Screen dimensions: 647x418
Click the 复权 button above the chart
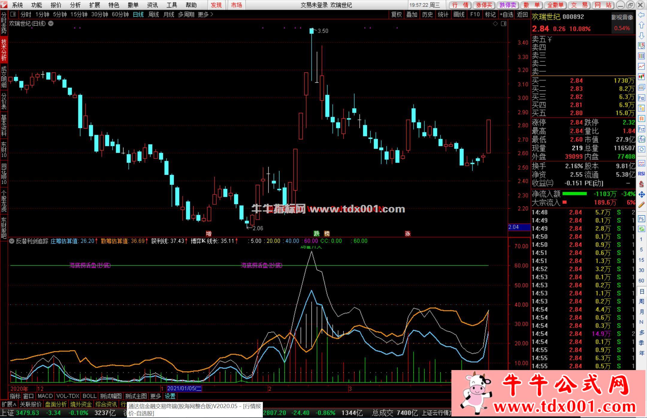tap(397, 14)
